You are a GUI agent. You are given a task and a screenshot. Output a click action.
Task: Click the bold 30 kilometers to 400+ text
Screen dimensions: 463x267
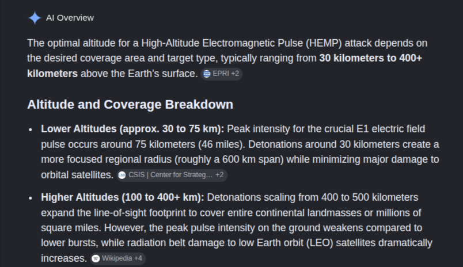click(371, 58)
